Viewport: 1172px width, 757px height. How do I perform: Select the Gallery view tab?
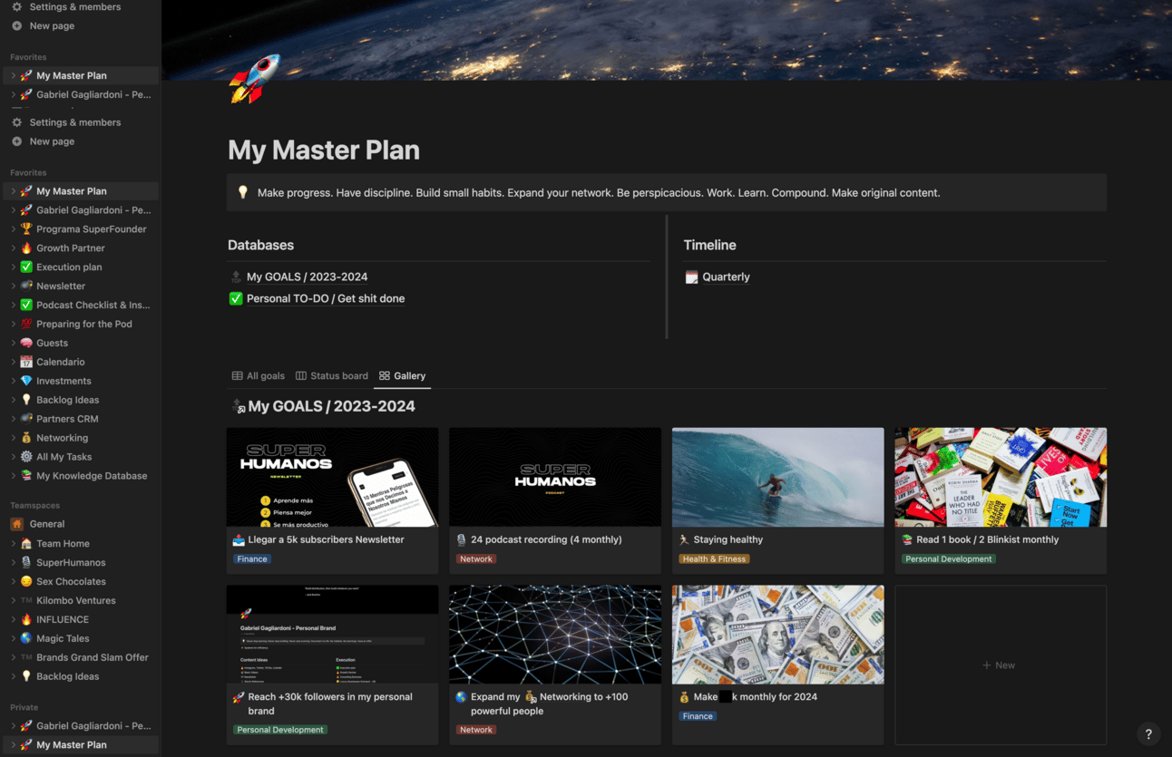tap(403, 376)
